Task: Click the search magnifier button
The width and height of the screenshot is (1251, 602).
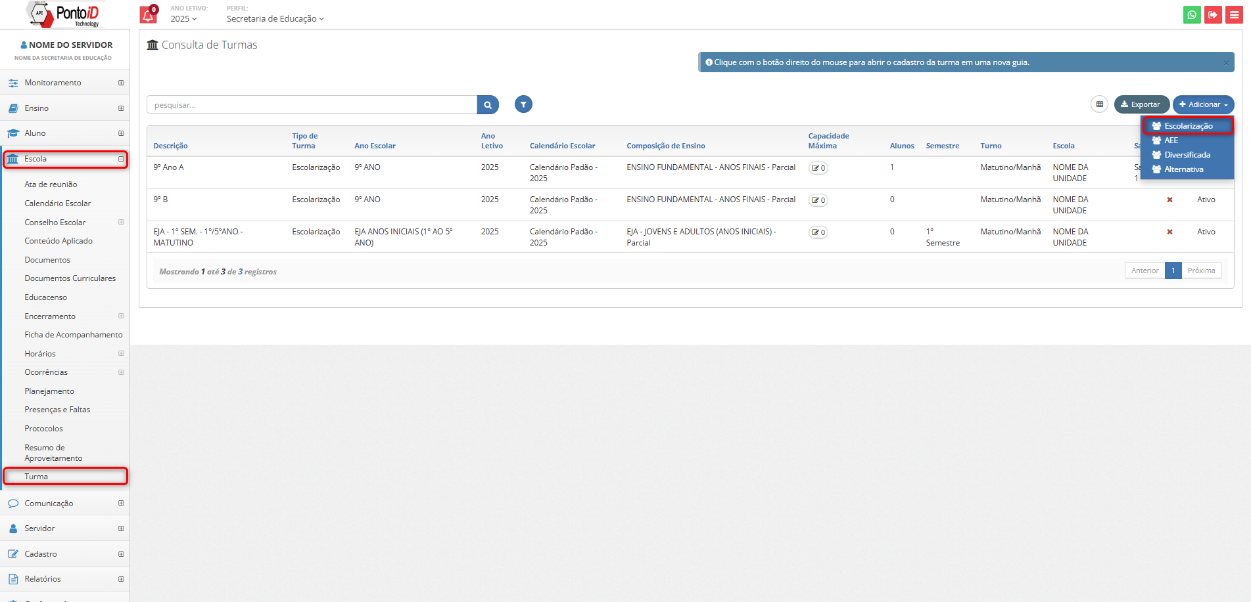Action: pyautogui.click(x=488, y=104)
